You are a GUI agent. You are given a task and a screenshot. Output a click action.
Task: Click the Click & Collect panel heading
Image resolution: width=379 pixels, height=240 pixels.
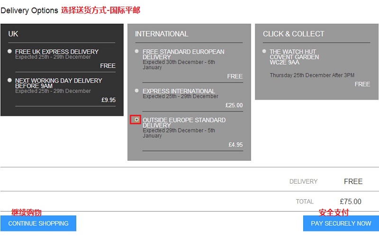click(293, 34)
